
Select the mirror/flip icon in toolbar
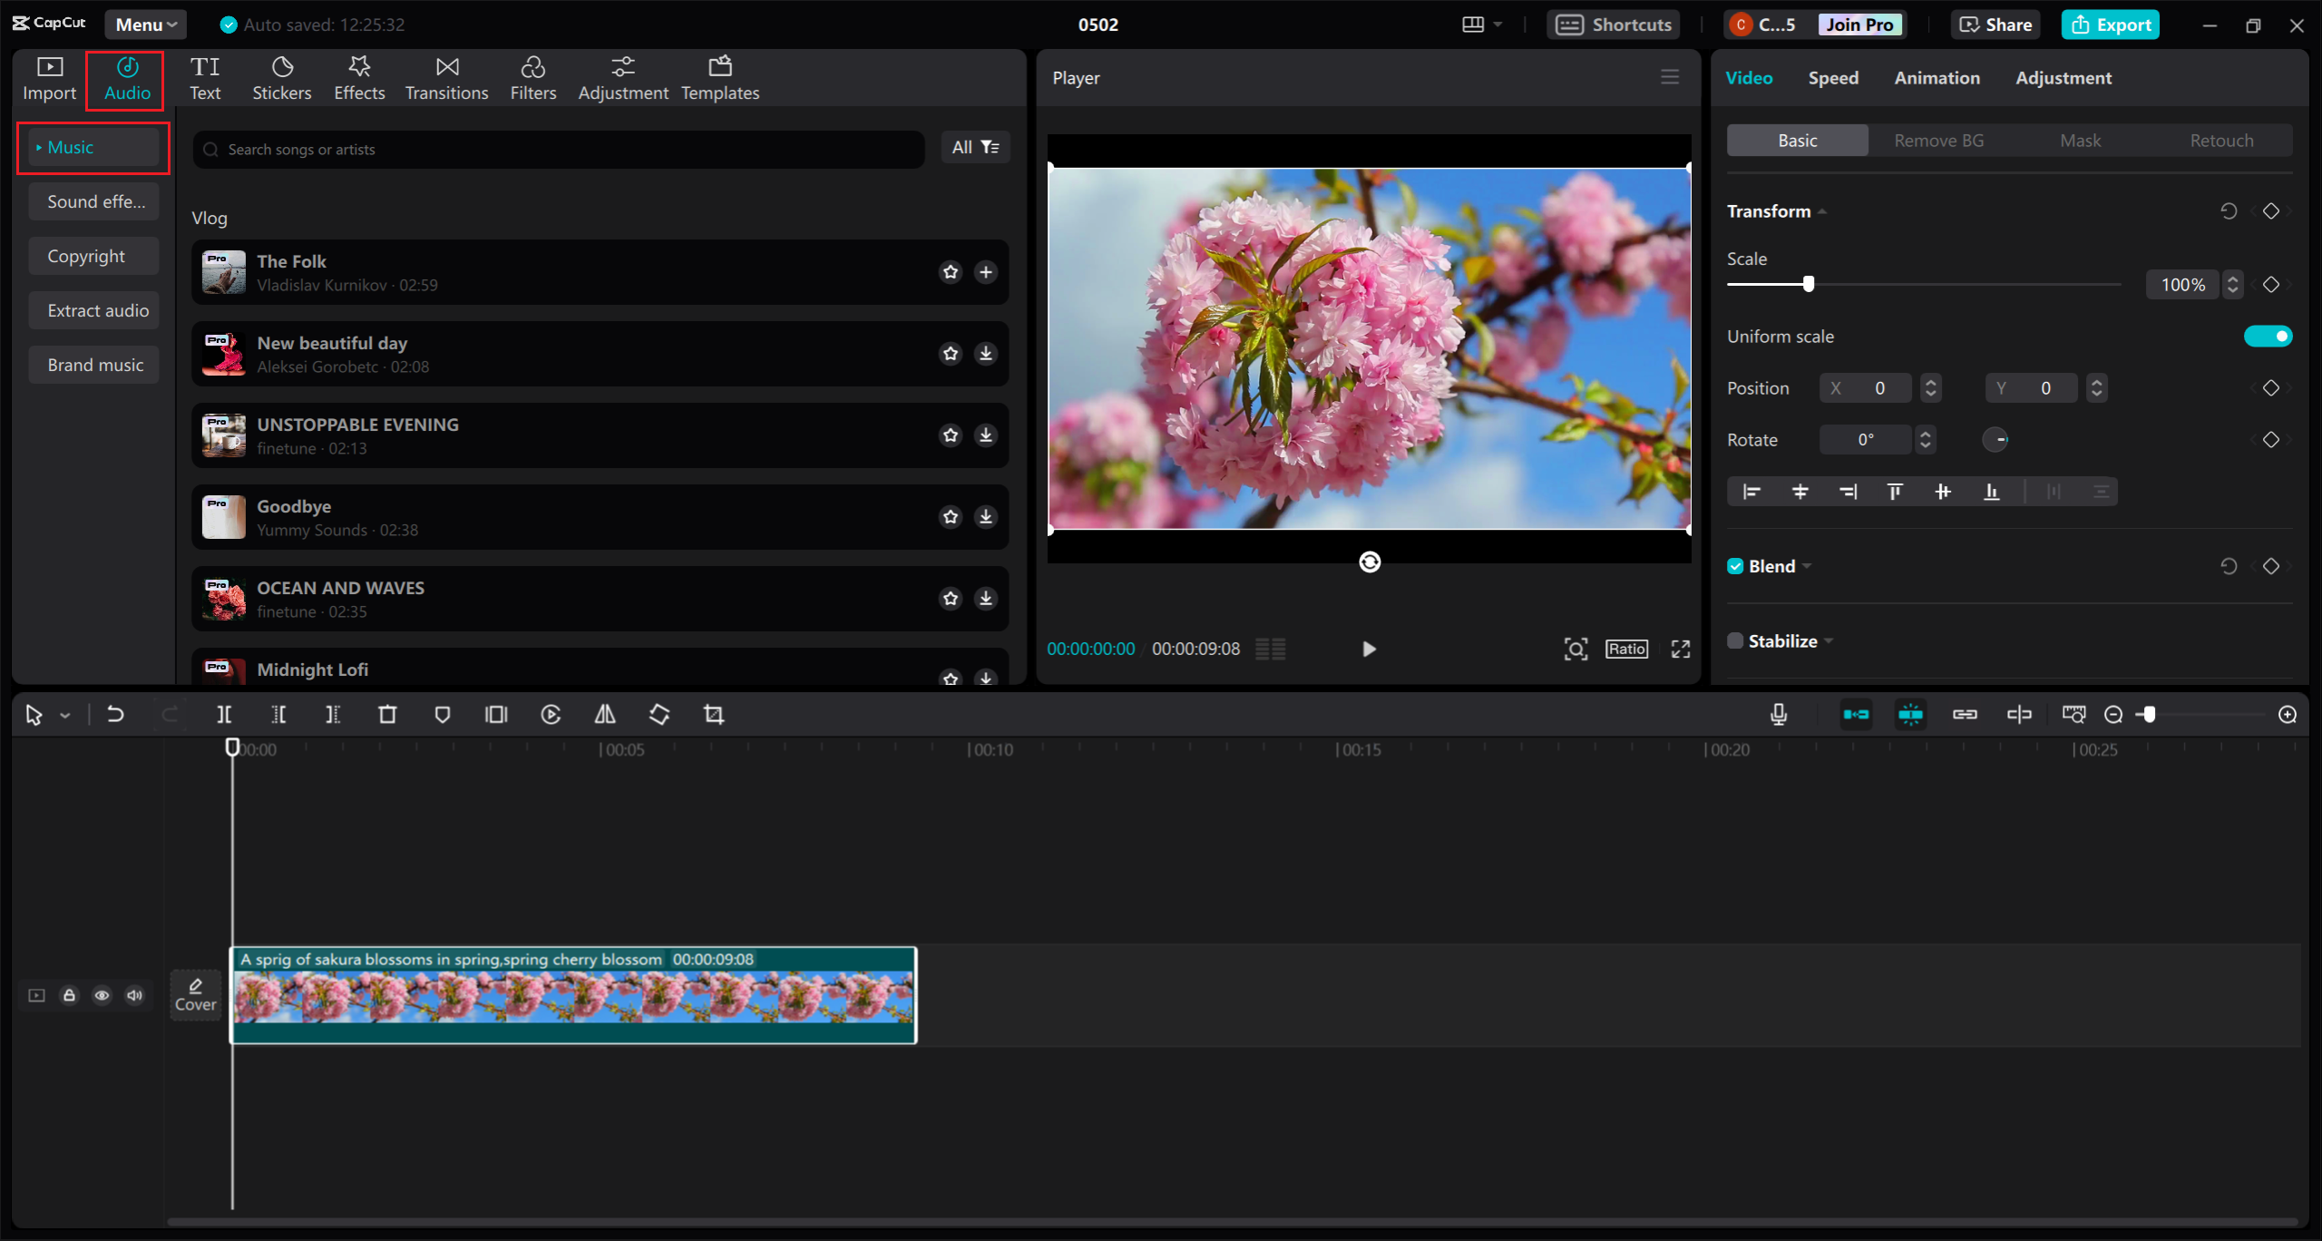(x=603, y=714)
